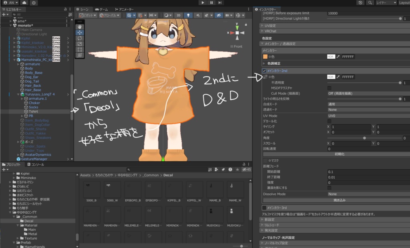Click the Play button in the top toolbar
The height and width of the screenshot is (248, 410).
203,3
